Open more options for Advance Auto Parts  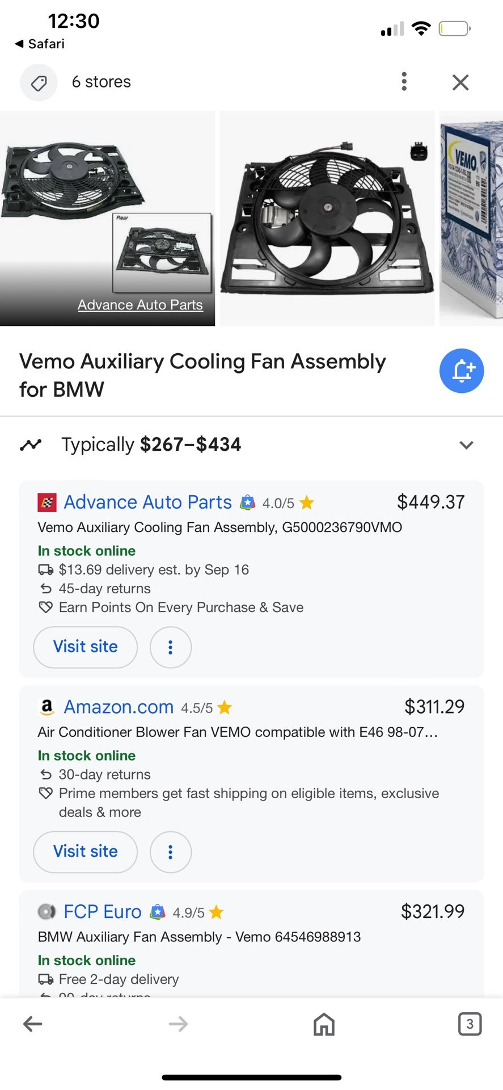click(170, 647)
